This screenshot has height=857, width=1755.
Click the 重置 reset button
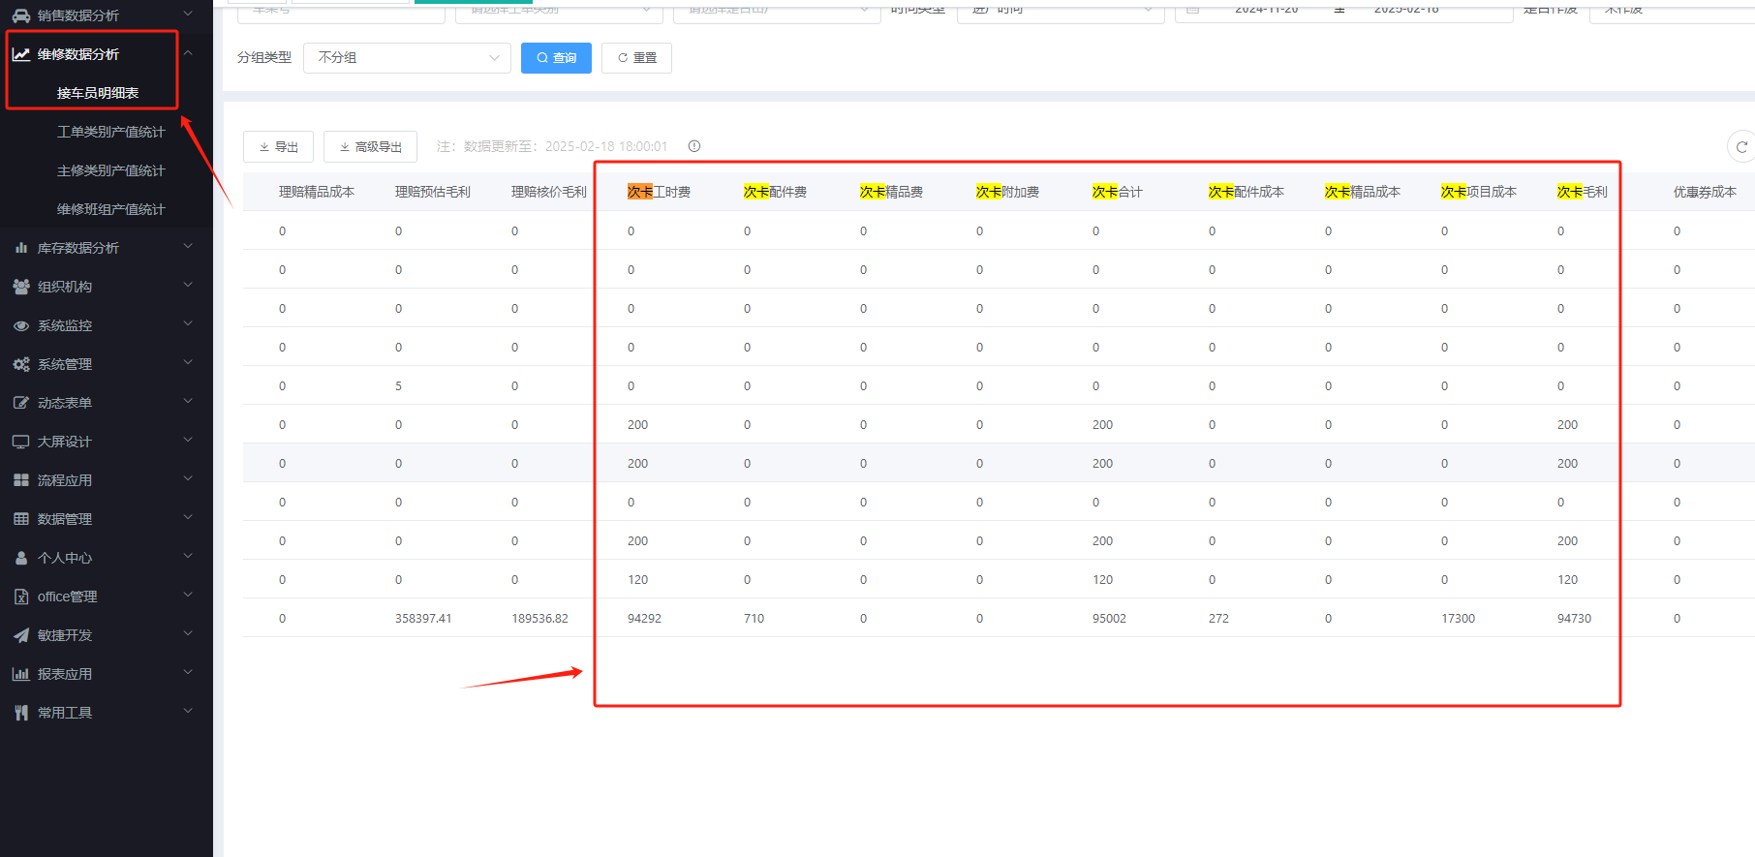(x=636, y=58)
